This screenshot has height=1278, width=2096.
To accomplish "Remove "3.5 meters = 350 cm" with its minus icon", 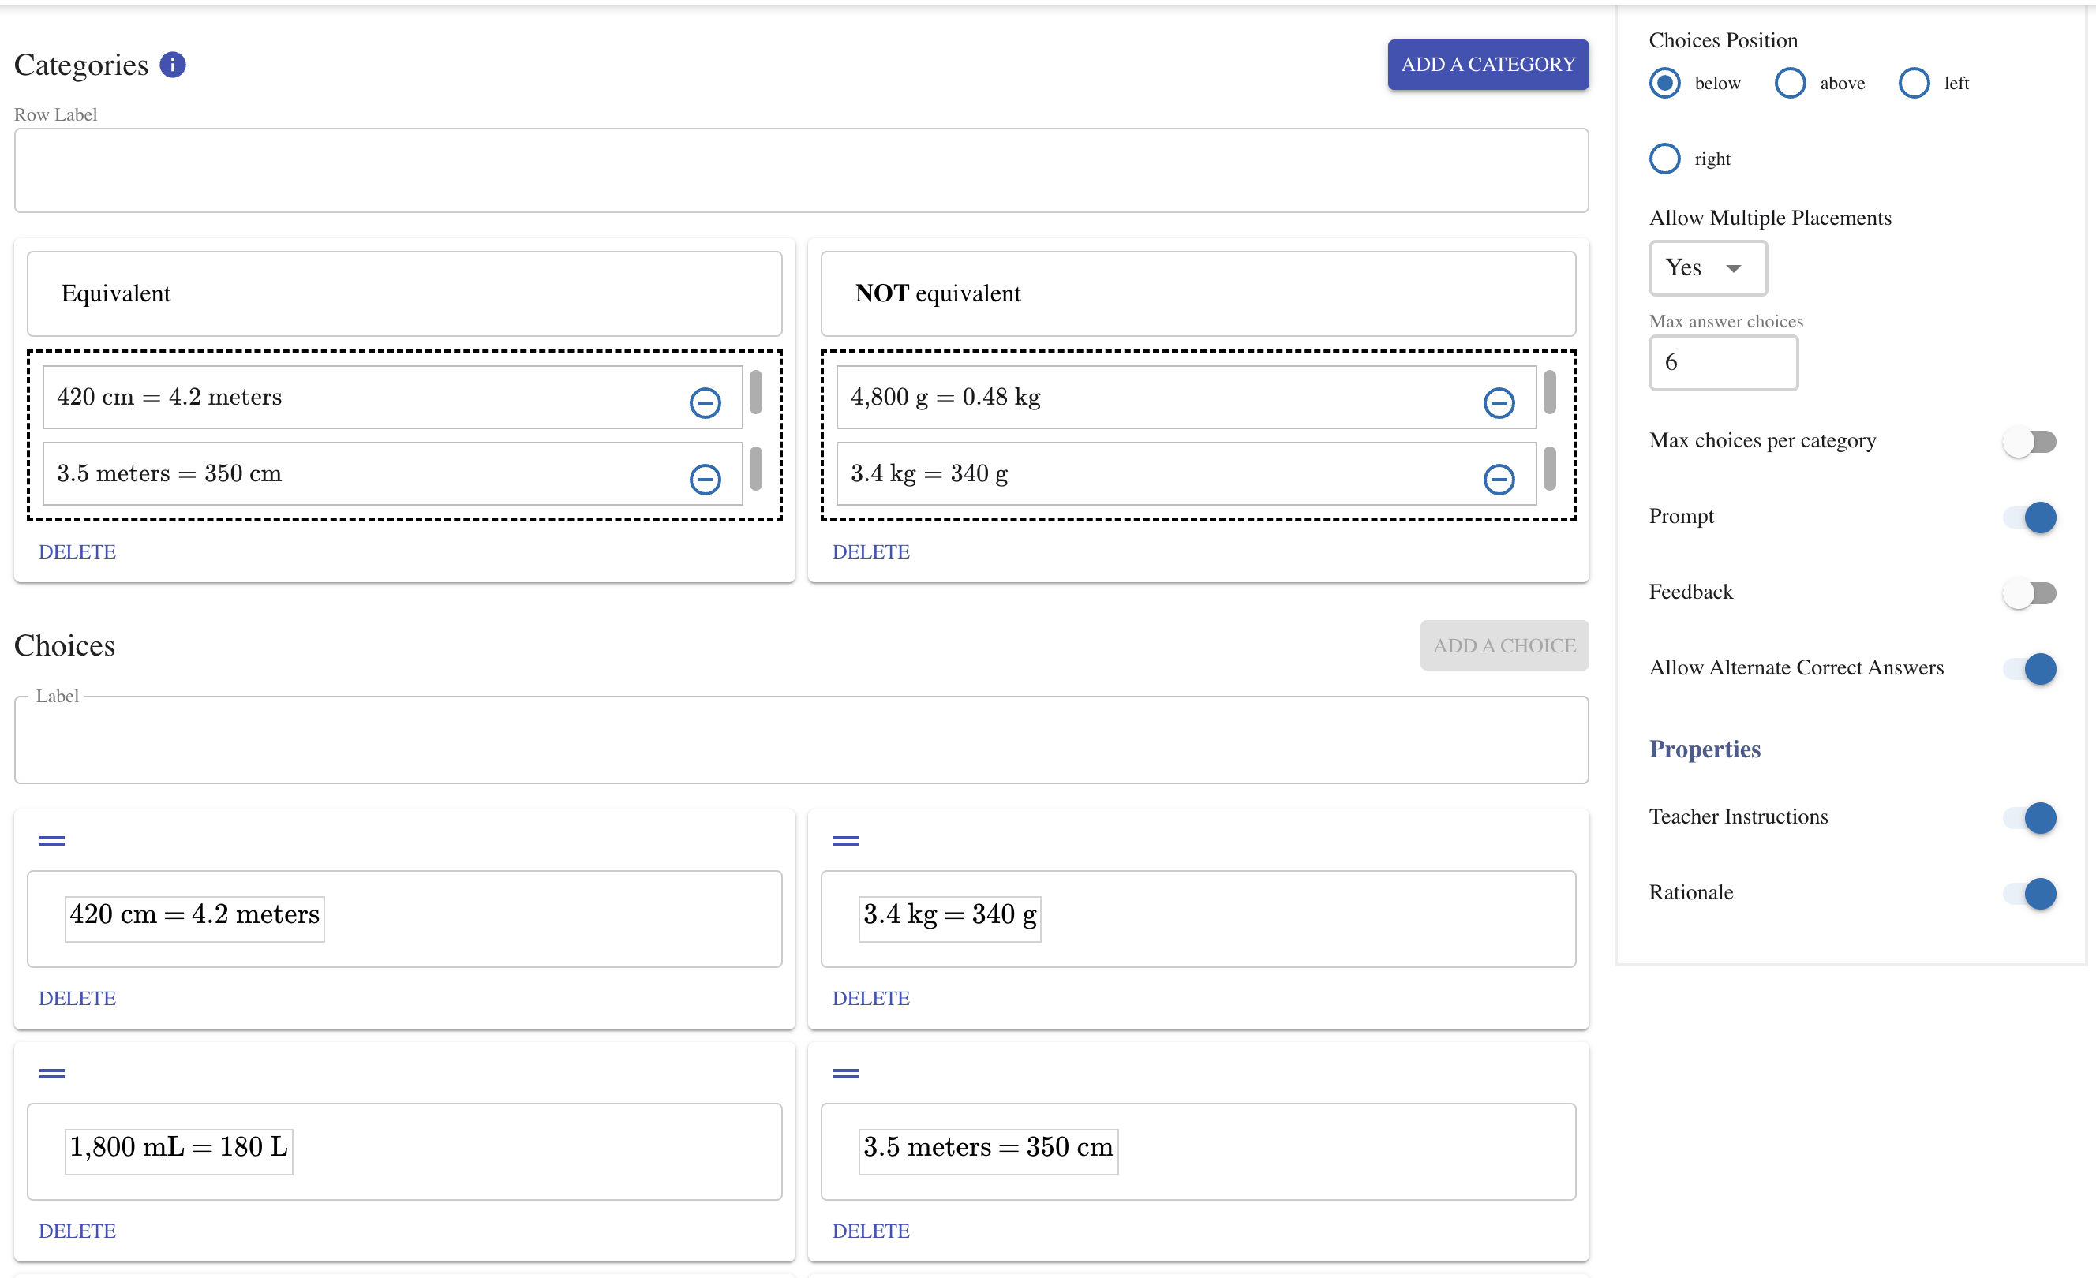I will pyautogui.click(x=706, y=479).
